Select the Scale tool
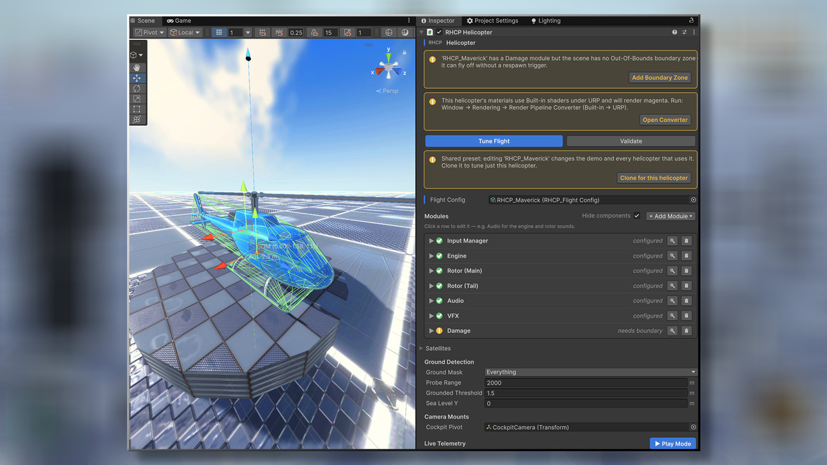Viewport: 827px width, 465px height. (137, 99)
